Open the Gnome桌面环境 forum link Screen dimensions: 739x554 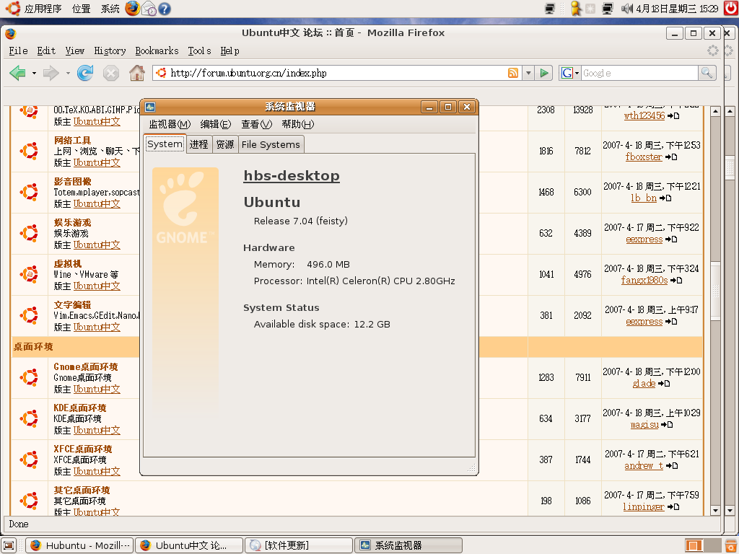tap(86, 366)
